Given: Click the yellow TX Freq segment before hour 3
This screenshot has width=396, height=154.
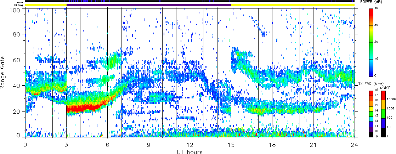Looking at the screenshot, I should click(46, 5).
